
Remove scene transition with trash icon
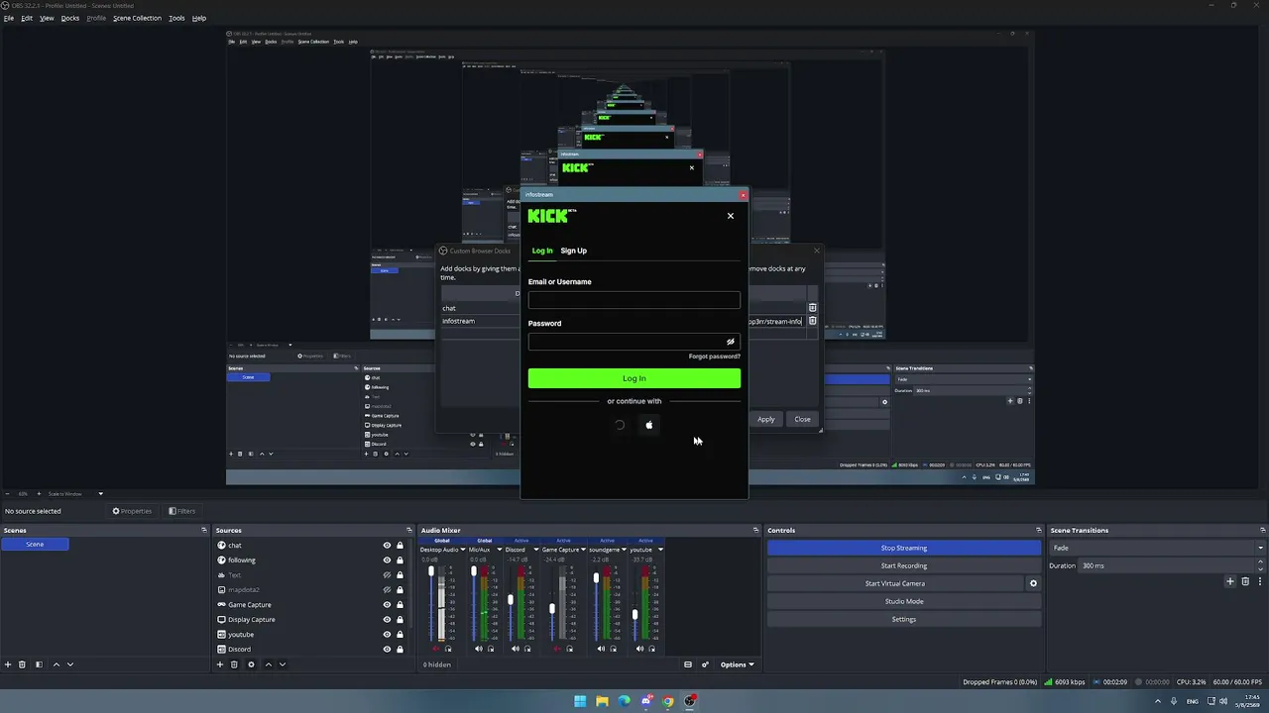1245,581
